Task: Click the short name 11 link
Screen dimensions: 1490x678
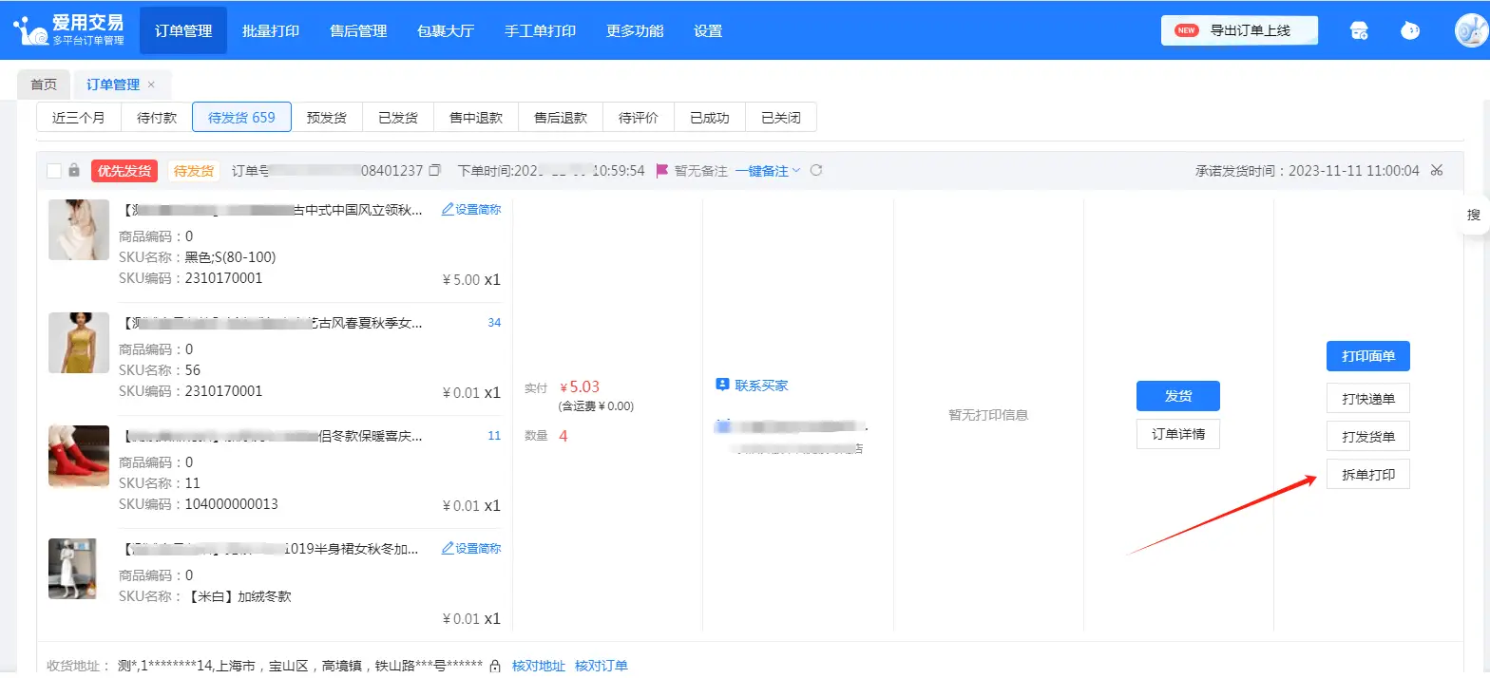Action: pos(494,436)
